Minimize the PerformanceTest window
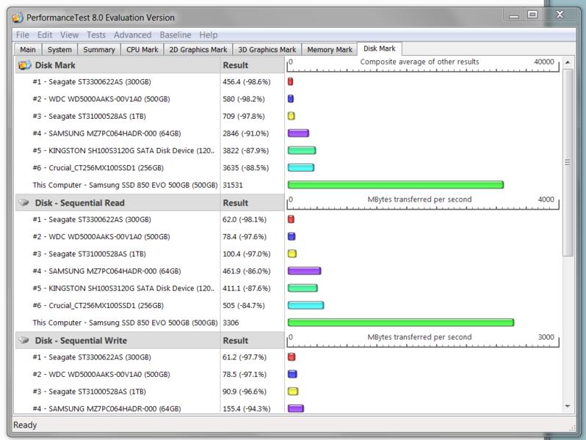Image resolution: width=586 pixels, height=440 pixels. [x=514, y=15]
